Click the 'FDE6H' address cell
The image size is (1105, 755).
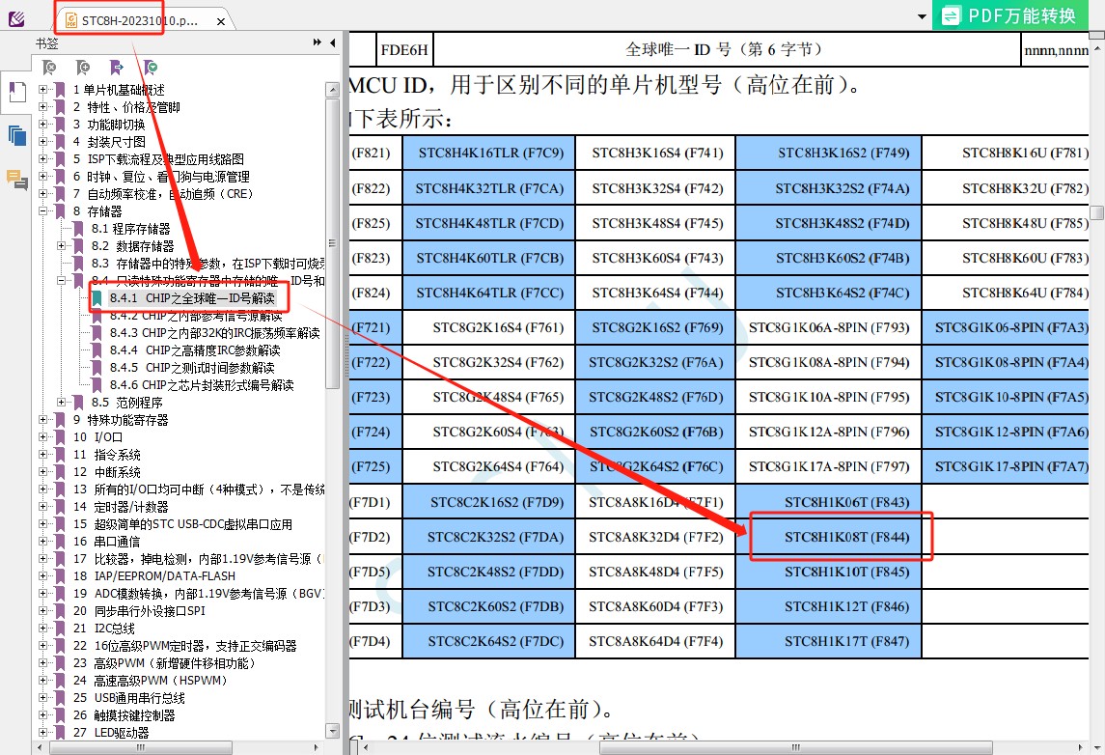pos(404,50)
